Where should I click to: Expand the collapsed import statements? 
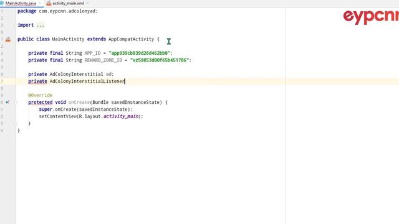(x=40, y=25)
